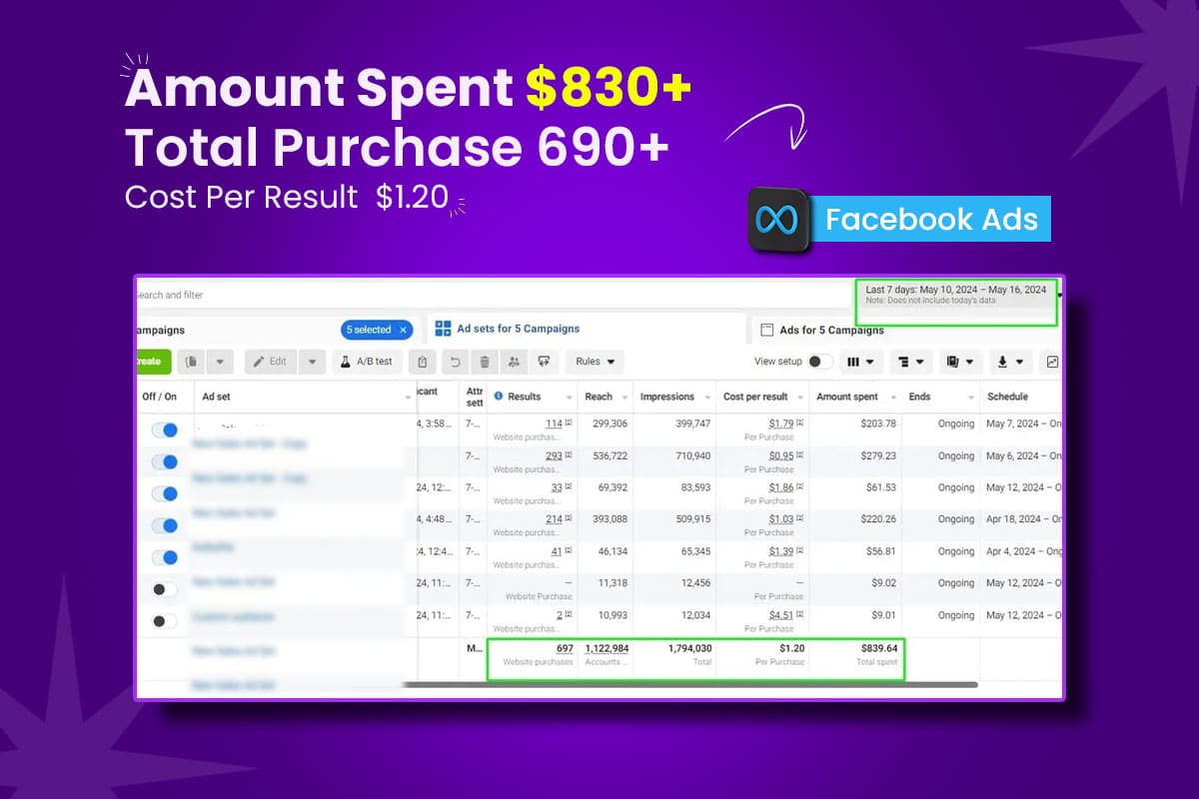Open the Rules dropdown
Screen dimensions: 1199x799
tap(595, 362)
